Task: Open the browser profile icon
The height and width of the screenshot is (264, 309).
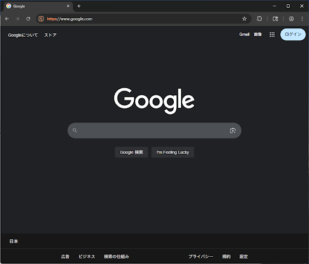Action: coord(291,19)
